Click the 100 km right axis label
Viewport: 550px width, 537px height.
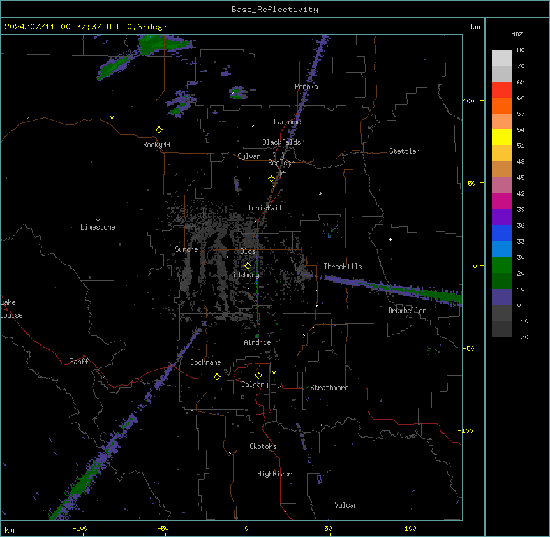(x=468, y=101)
